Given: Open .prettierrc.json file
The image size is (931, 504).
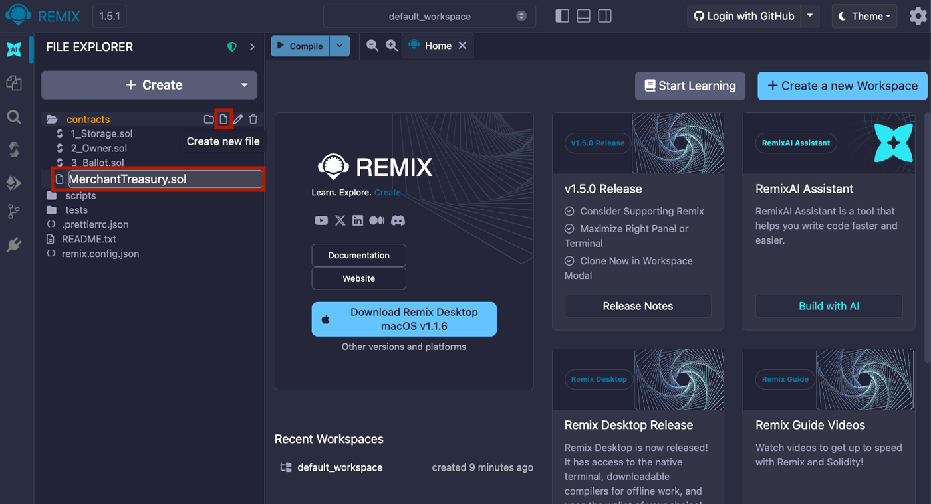Looking at the screenshot, I should click(x=95, y=224).
